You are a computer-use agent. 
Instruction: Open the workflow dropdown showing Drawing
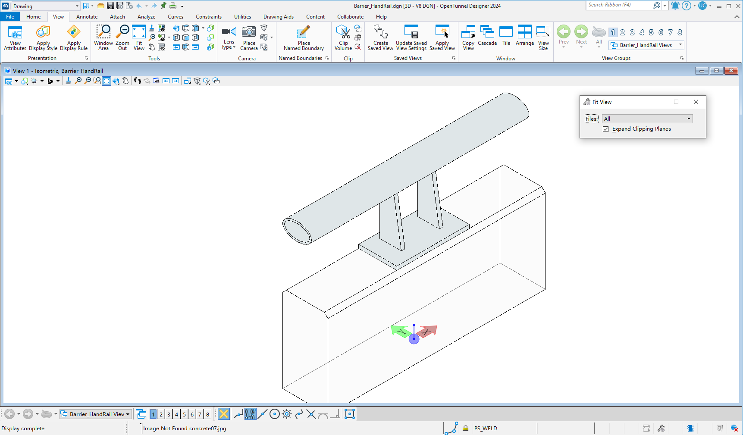[76, 6]
